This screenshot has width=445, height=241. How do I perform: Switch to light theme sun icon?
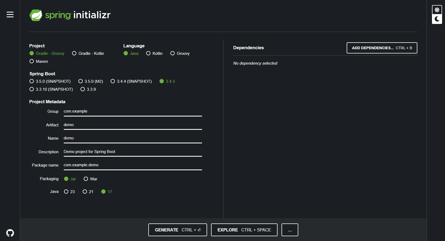pos(437,10)
